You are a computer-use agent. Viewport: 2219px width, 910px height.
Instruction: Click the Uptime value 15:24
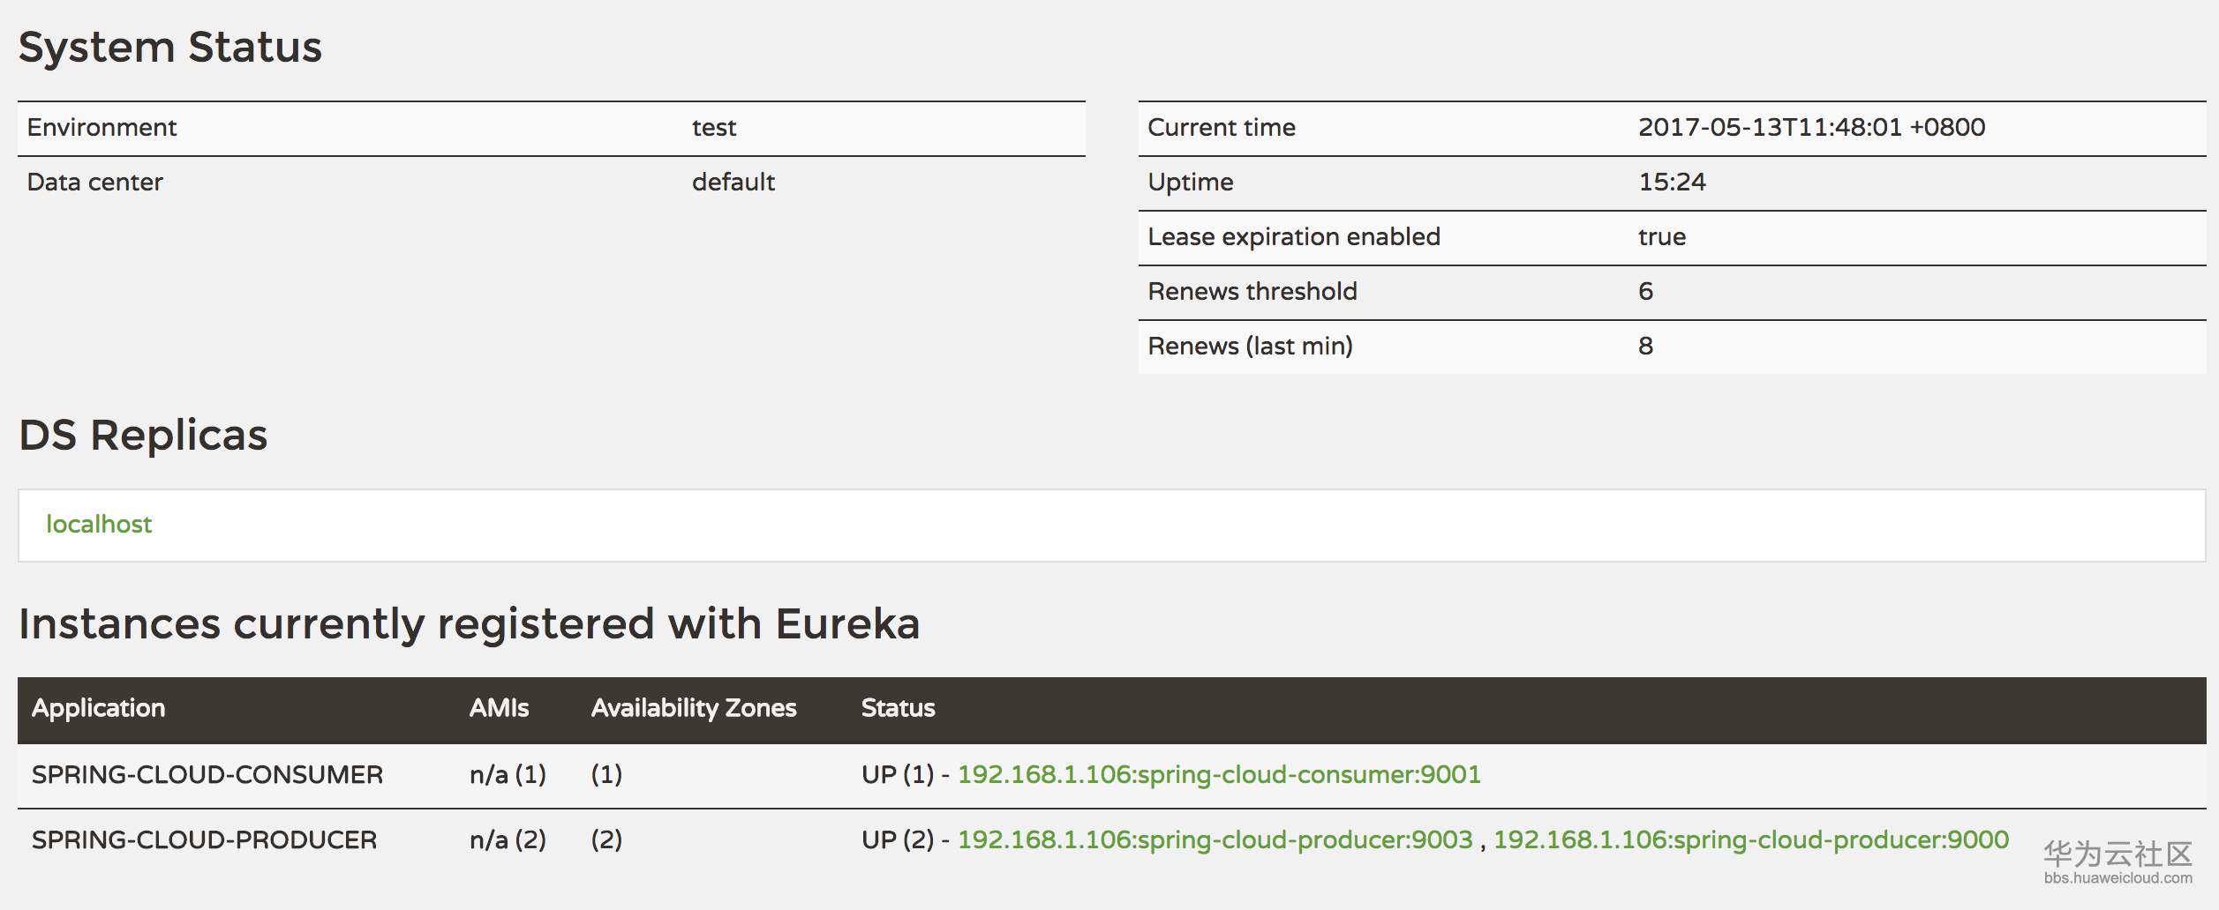pos(1672,183)
